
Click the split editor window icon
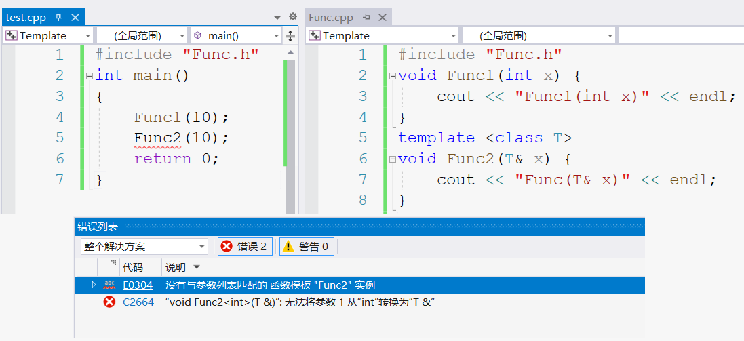point(290,36)
